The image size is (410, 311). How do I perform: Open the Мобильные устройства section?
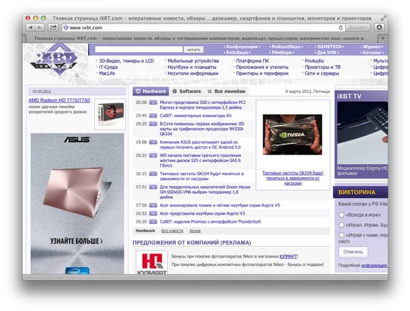click(193, 61)
